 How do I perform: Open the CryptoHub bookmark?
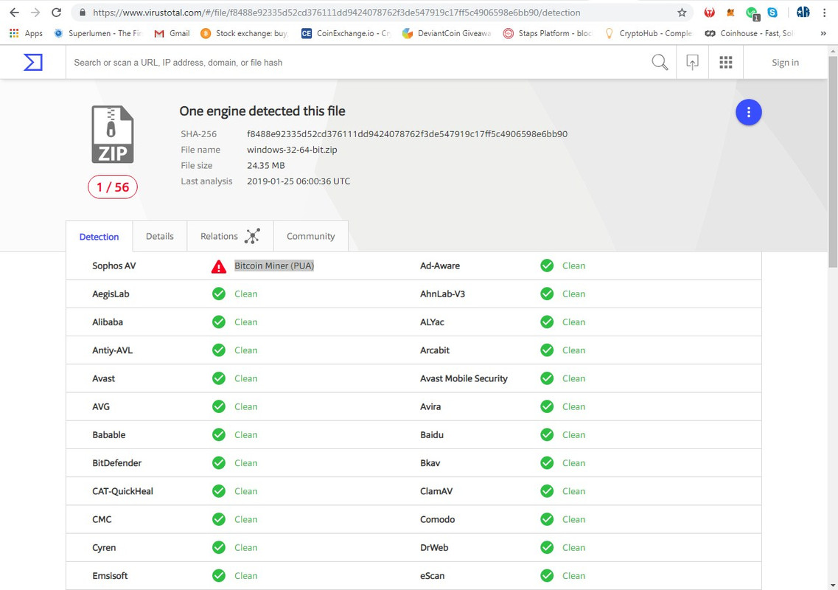649,33
